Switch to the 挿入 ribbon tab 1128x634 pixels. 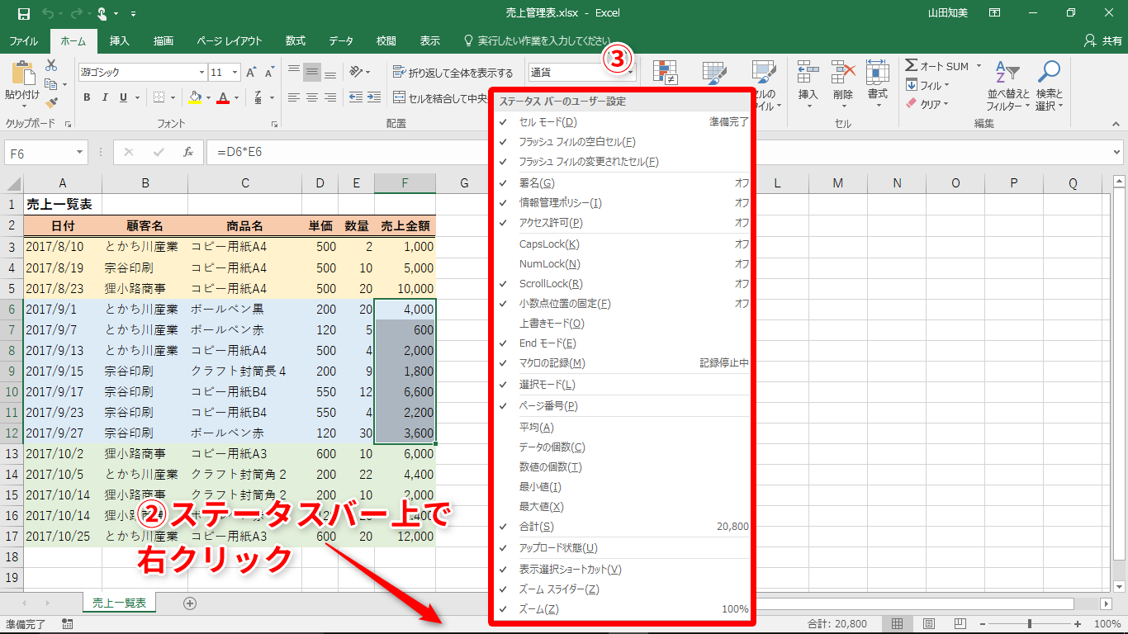pos(120,40)
